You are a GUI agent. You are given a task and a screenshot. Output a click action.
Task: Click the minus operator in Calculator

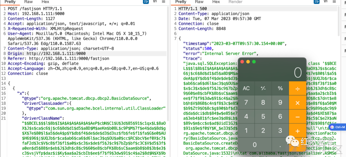297,117
